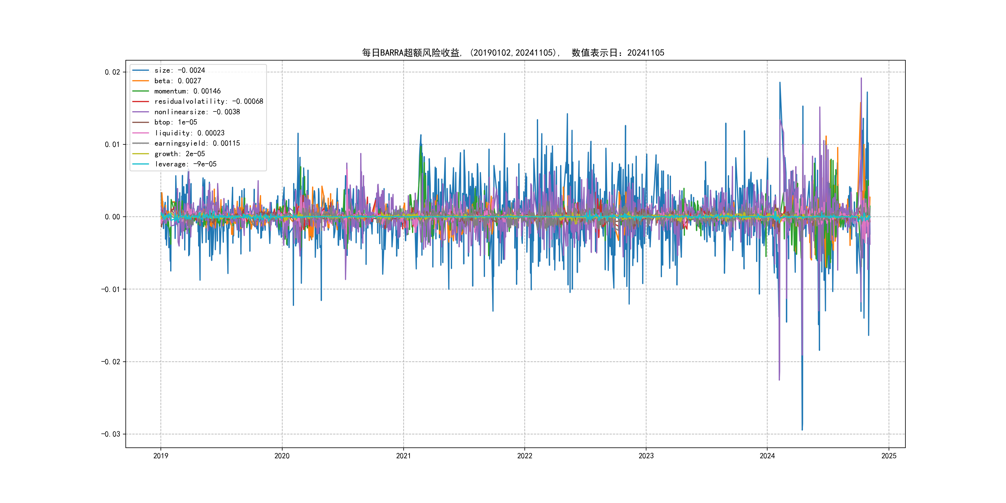Click the 2019 x-axis tick label
Screen dimensions: 1006x503
(x=161, y=456)
